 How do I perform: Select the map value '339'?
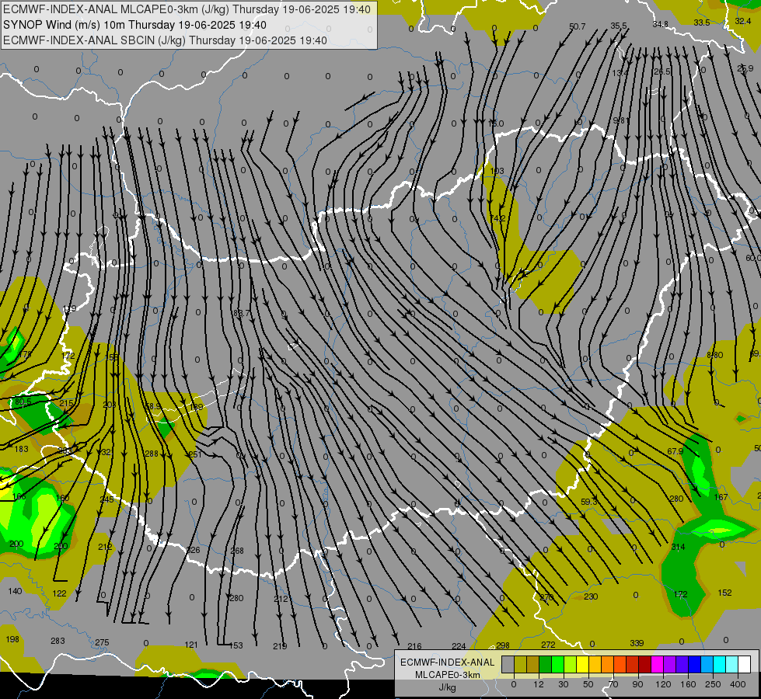[x=637, y=643]
